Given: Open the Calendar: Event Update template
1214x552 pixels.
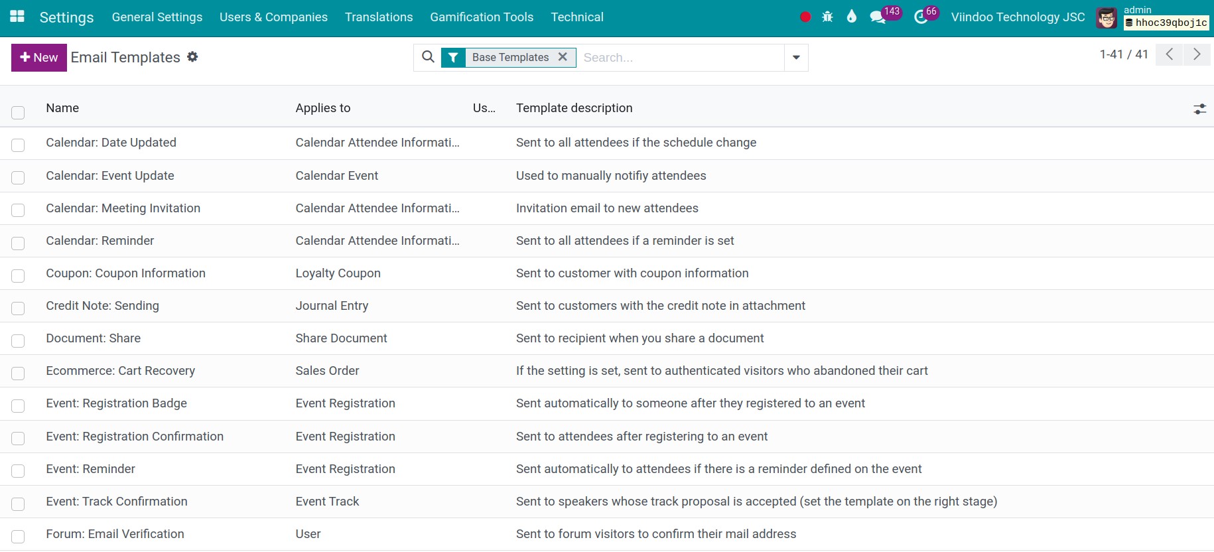Looking at the screenshot, I should pyautogui.click(x=110, y=176).
